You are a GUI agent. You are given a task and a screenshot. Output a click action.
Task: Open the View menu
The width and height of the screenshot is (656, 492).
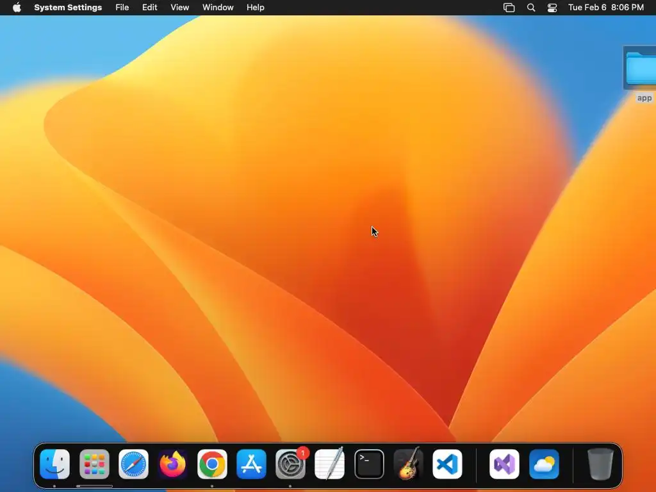click(x=180, y=8)
